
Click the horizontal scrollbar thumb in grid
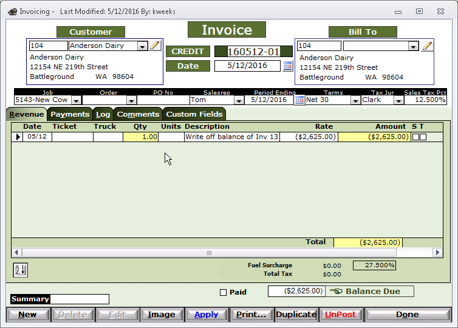(209, 253)
